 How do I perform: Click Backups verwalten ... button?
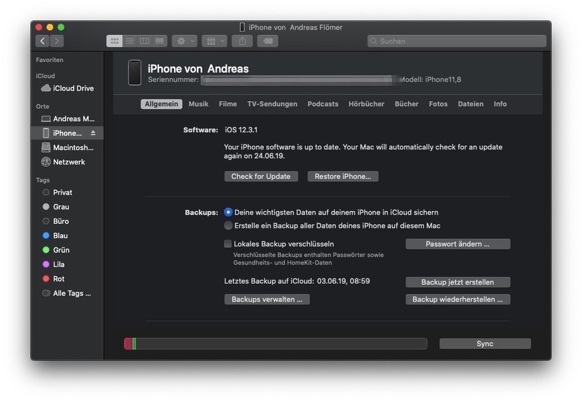click(267, 299)
